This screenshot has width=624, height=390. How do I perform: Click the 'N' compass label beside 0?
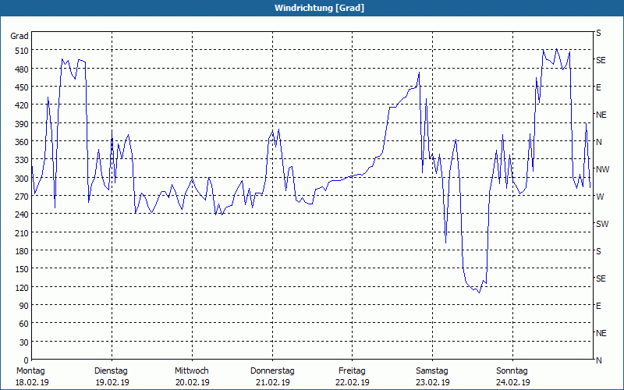pos(599,360)
